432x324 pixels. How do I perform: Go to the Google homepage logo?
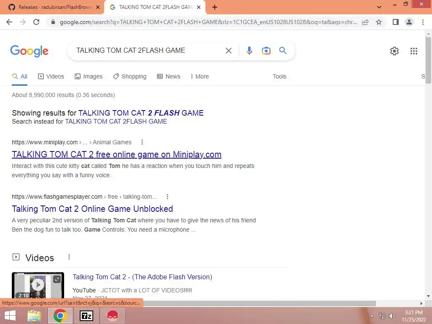(29, 51)
